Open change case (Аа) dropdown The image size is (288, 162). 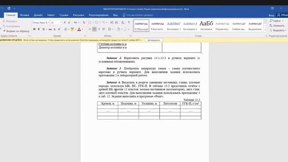[76, 22]
